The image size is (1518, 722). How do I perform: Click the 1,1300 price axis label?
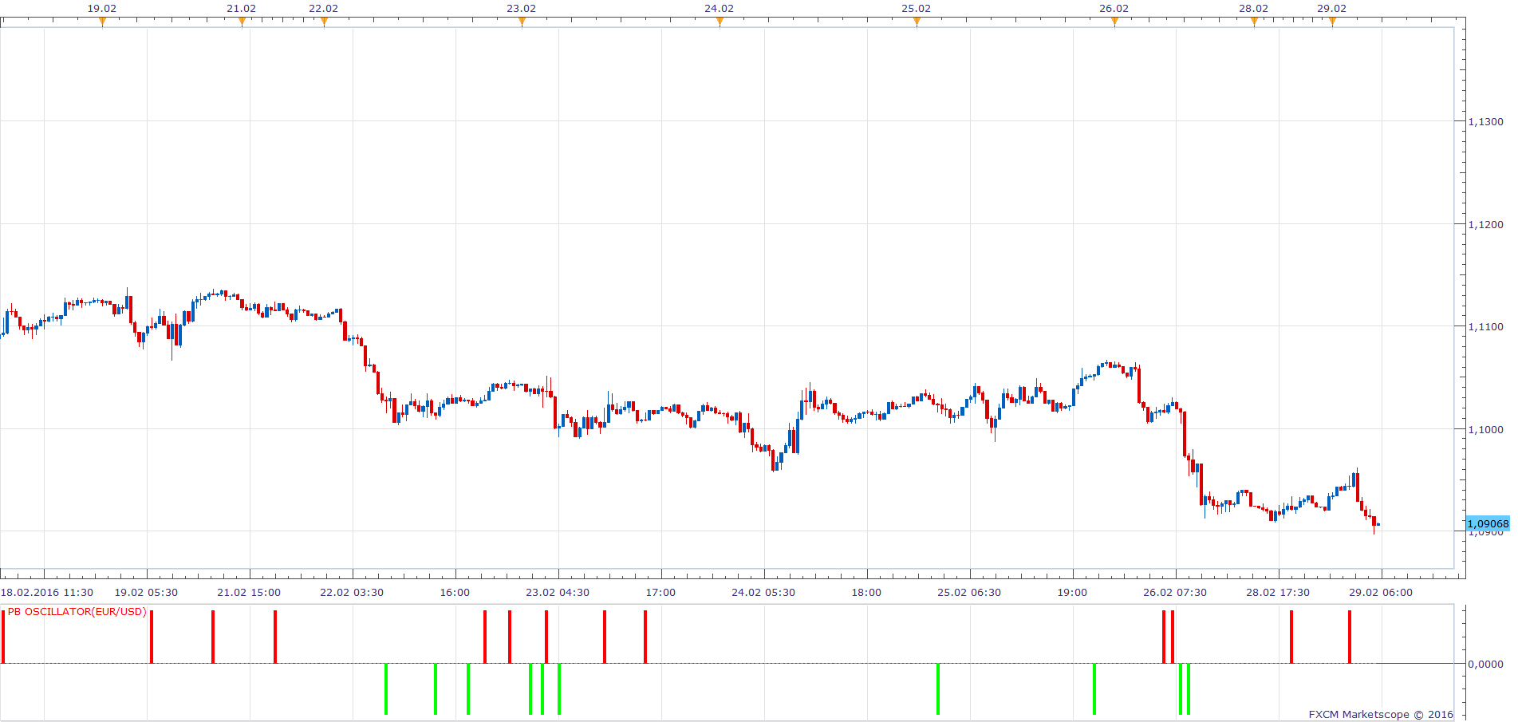(1486, 122)
